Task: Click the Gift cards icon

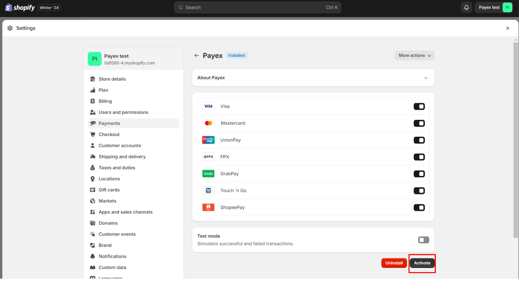Action: pyautogui.click(x=93, y=190)
